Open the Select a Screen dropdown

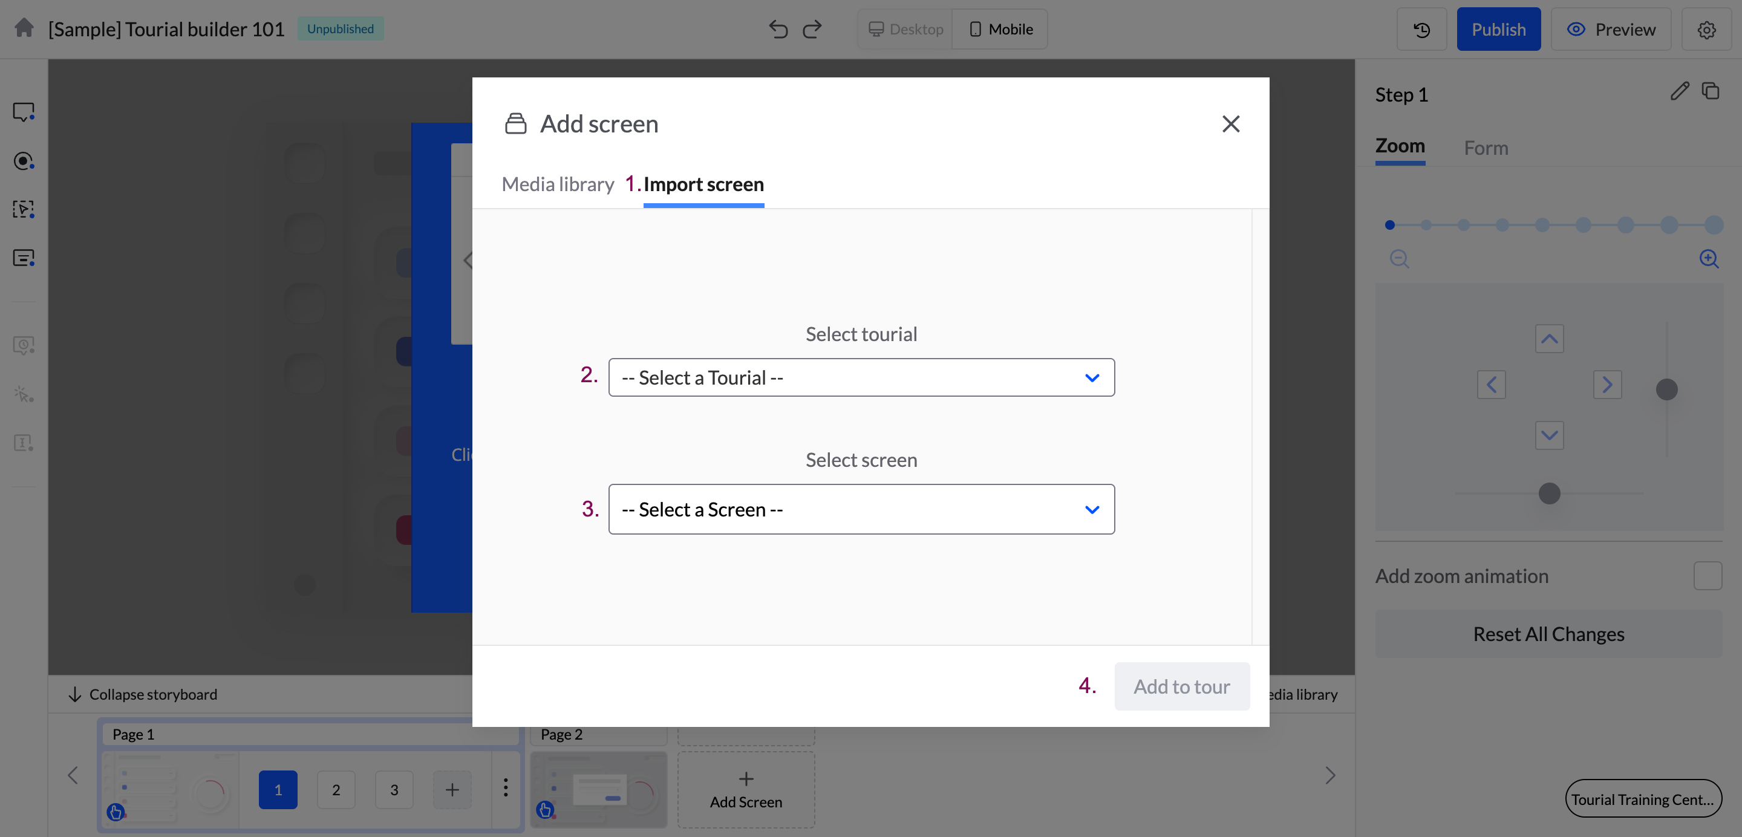(x=861, y=509)
